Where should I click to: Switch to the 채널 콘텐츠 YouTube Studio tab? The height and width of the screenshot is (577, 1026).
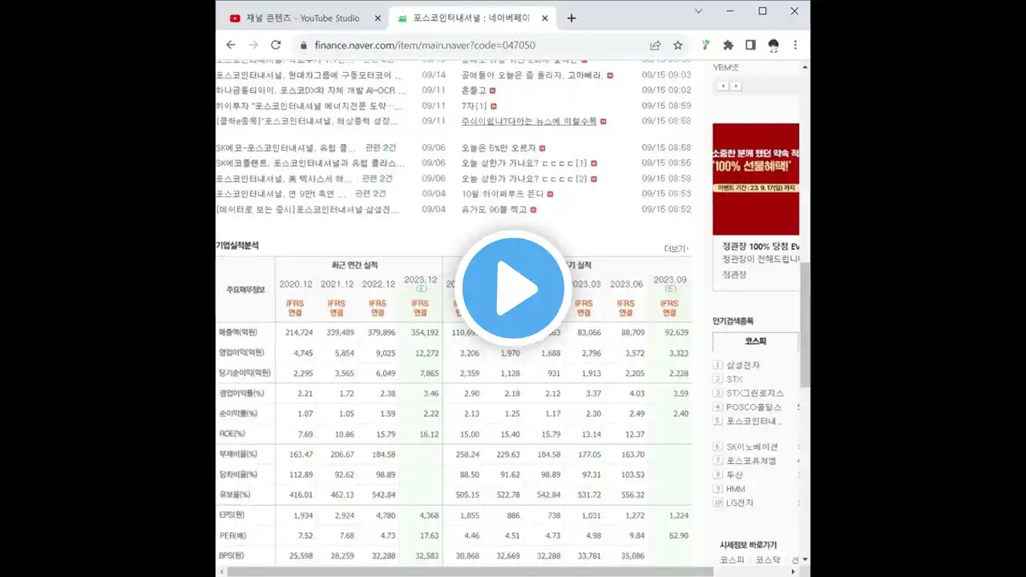pos(302,18)
